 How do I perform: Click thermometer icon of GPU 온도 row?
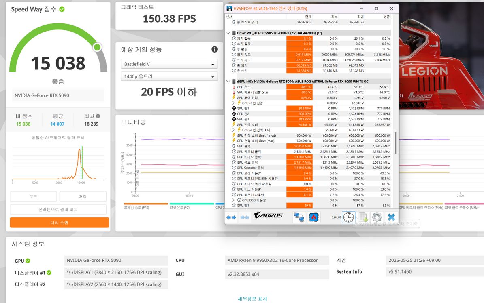[234, 87]
